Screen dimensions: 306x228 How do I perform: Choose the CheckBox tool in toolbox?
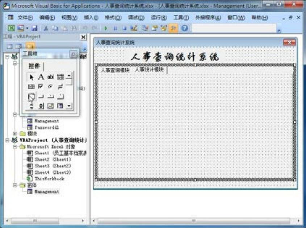click(x=41, y=86)
